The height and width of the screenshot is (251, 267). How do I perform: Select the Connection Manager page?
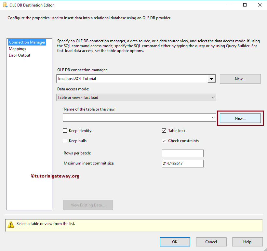27,42
